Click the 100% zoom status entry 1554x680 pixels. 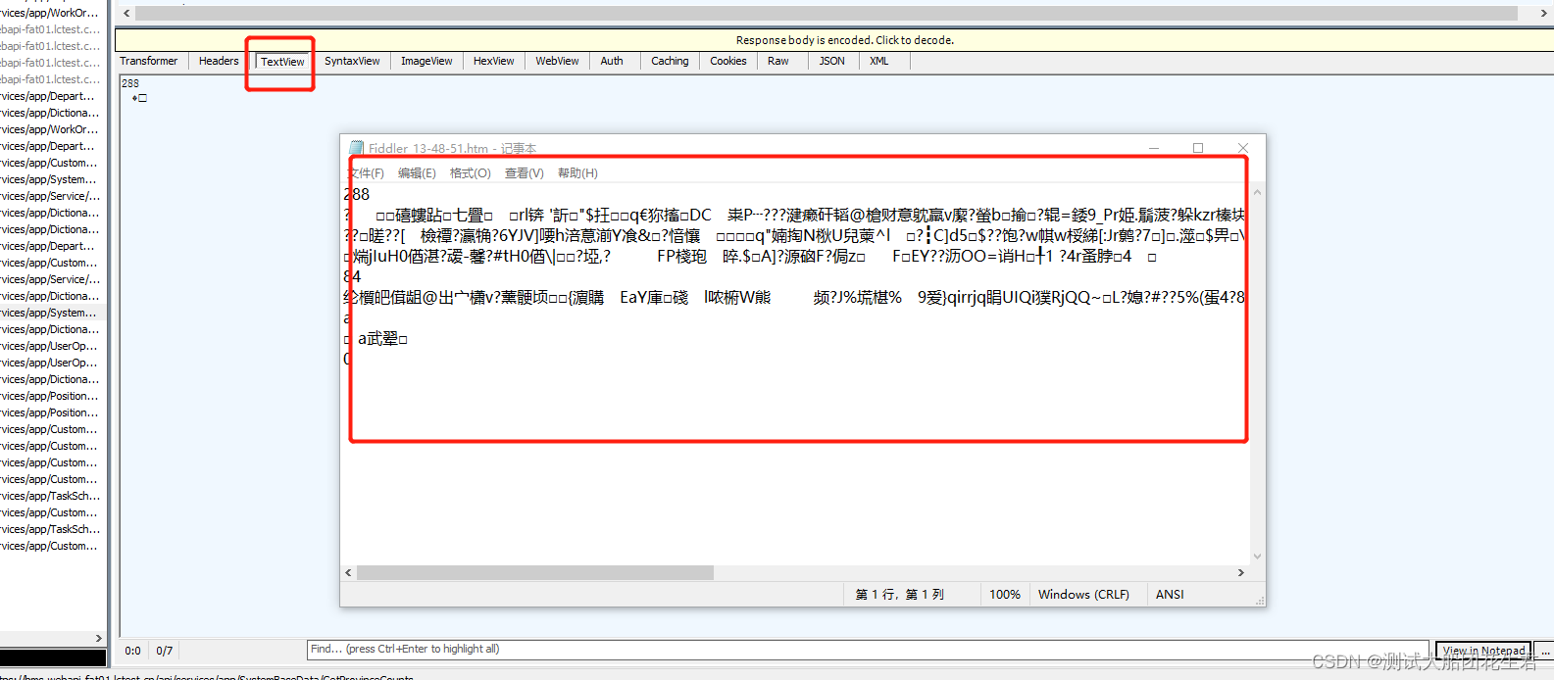[1005, 595]
